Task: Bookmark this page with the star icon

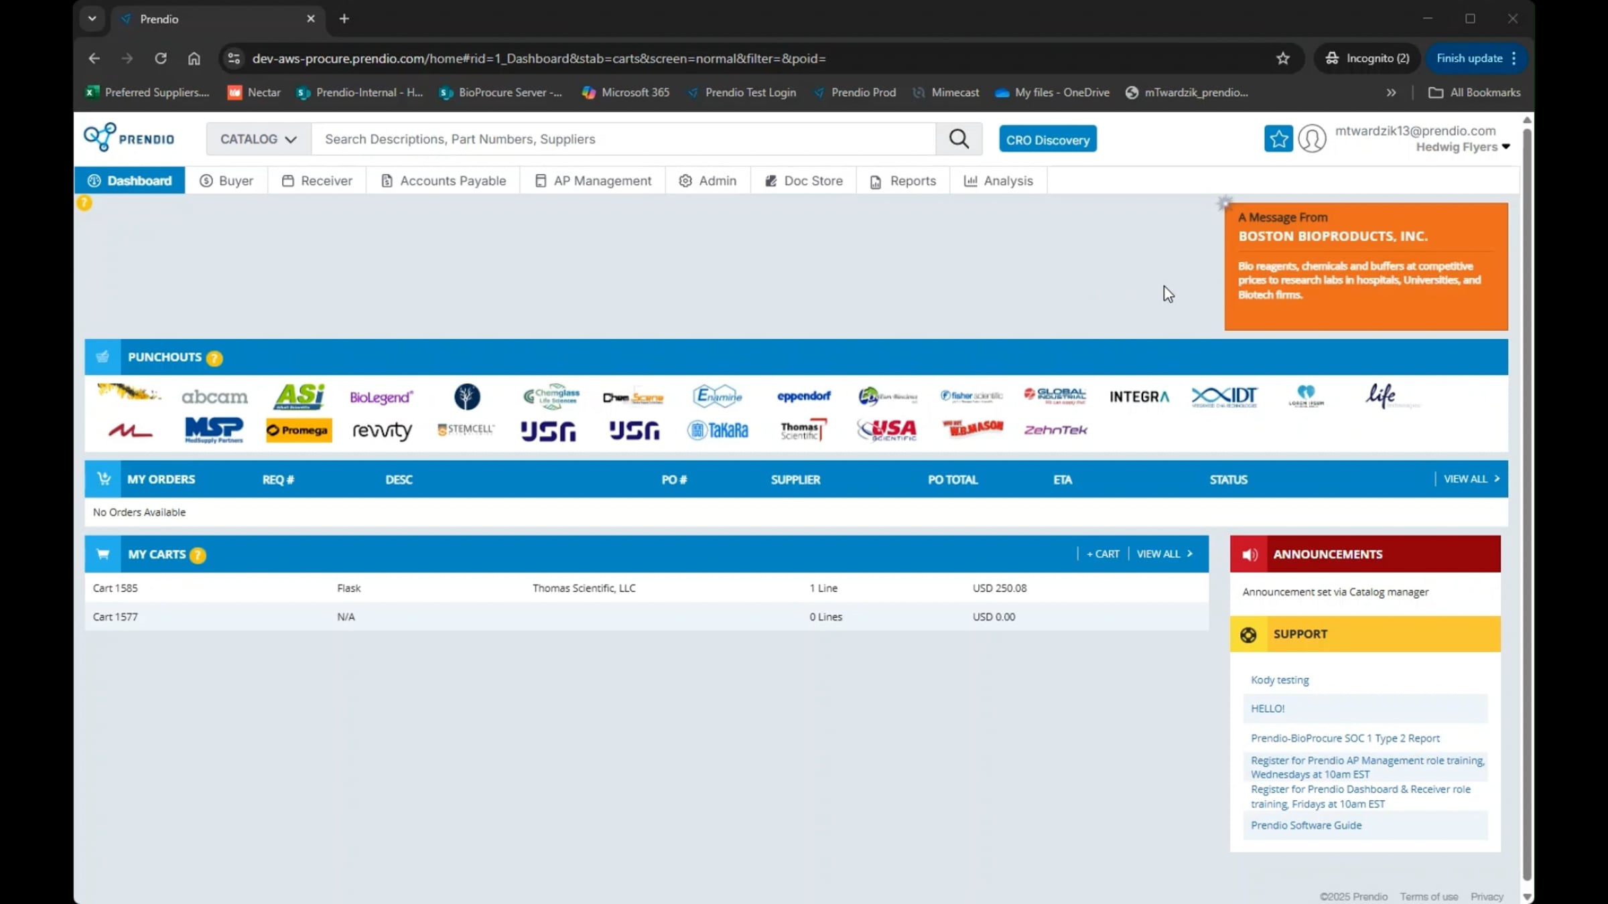Action: pyautogui.click(x=1282, y=58)
